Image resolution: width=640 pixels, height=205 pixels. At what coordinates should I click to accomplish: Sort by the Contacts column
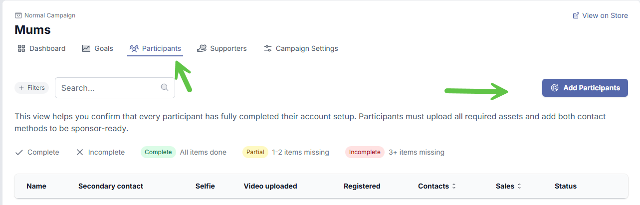437,186
